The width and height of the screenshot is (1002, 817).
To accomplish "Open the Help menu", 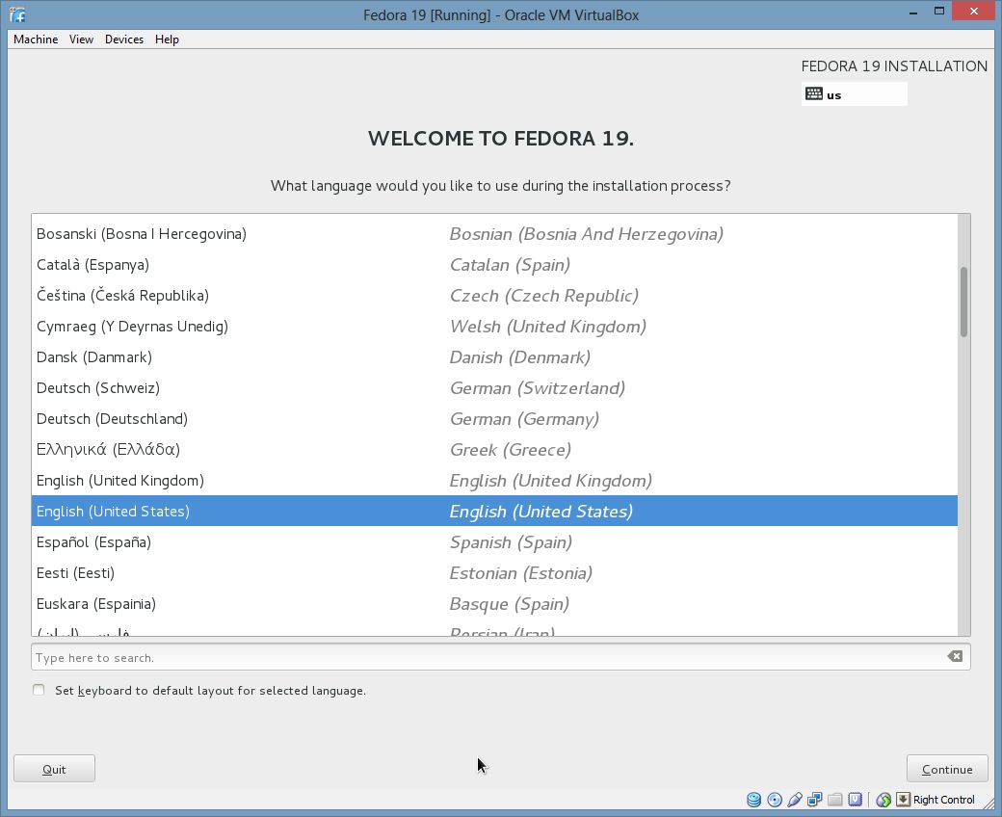I will 167,39.
